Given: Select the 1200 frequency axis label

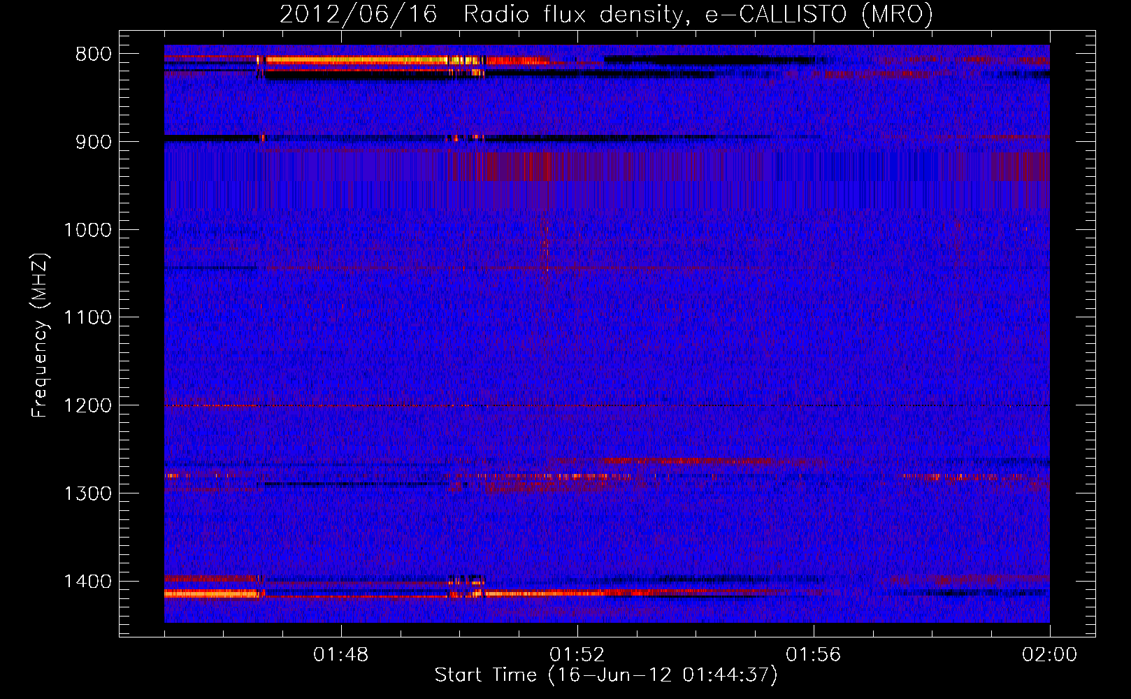Looking at the screenshot, I should pyautogui.click(x=87, y=406).
